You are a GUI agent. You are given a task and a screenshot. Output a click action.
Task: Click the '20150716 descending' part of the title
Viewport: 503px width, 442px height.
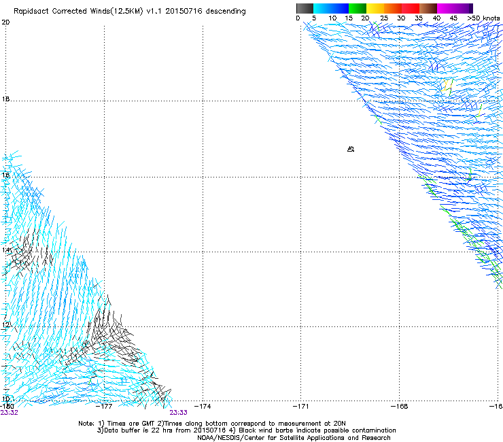[206, 12]
